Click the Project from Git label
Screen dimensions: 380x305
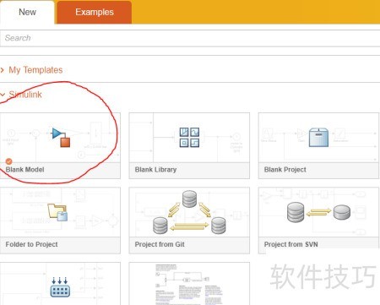pyautogui.click(x=160, y=244)
